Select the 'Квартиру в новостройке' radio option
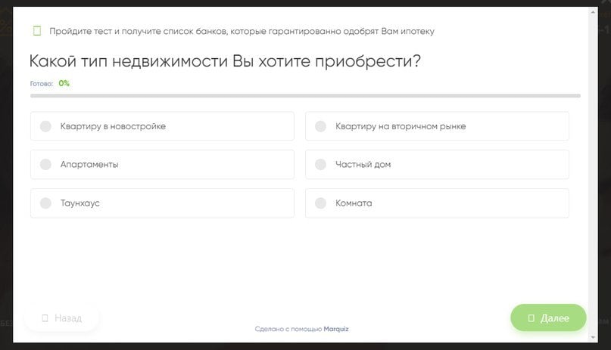Image resolution: width=611 pixels, height=350 pixels. tap(45, 126)
